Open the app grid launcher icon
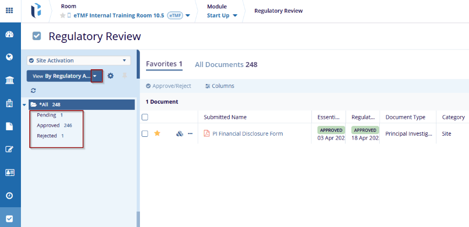Screen dimensions: 469x227 point(9,10)
